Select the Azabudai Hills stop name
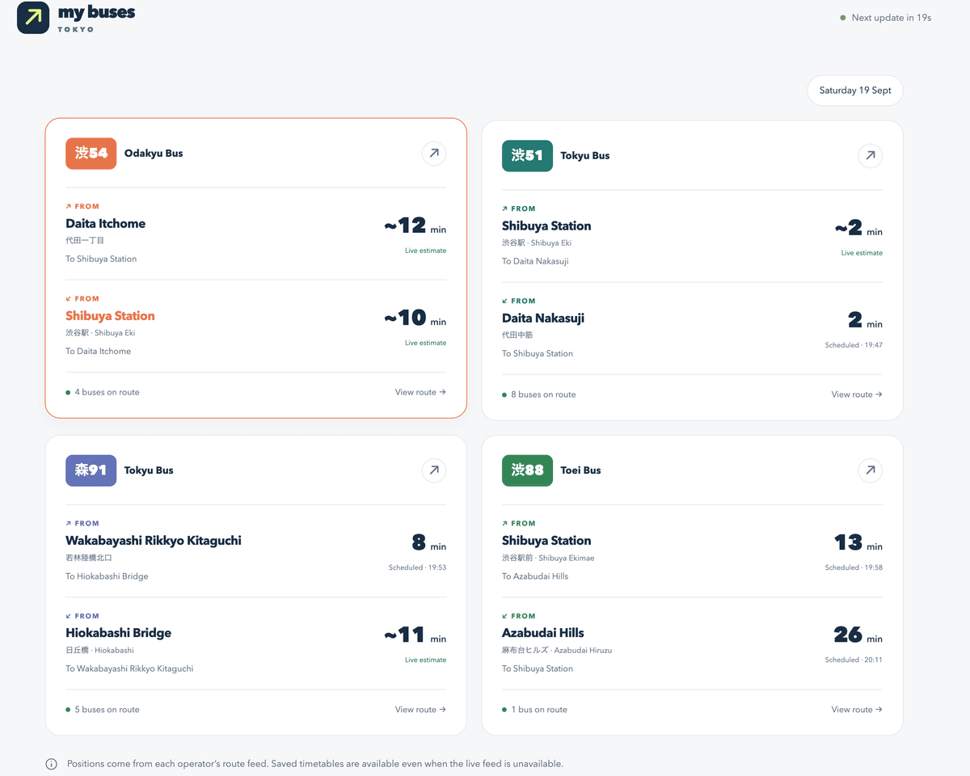 [x=543, y=633]
